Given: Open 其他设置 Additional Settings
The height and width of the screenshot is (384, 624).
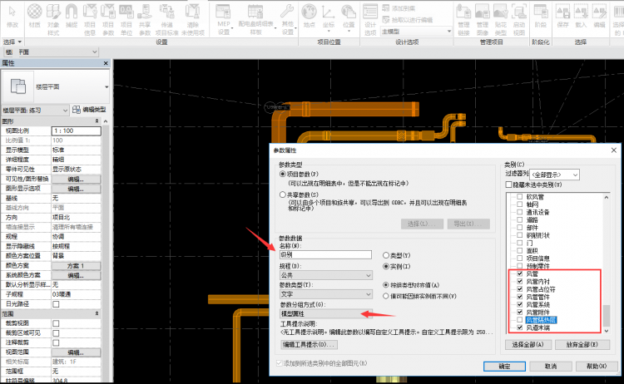Looking at the screenshot, I should coord(287,19).
